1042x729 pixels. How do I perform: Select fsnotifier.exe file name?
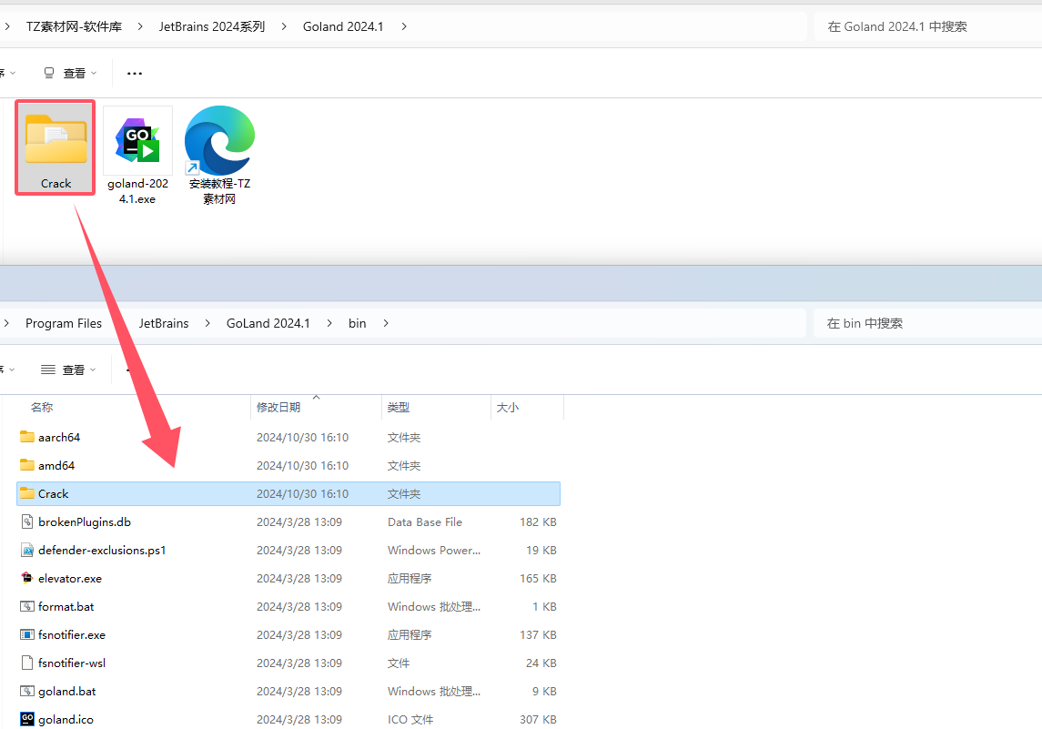pos(72,634)
